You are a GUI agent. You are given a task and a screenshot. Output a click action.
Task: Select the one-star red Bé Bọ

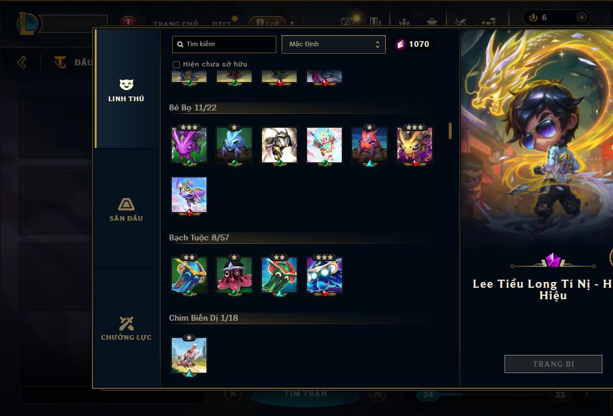point(370,145)
